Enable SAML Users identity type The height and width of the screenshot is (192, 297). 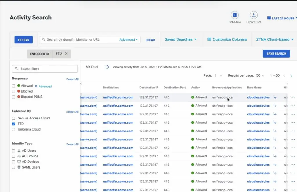coord(13,167)
